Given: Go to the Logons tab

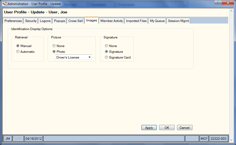Looking at the screenshot, I should 45,21.
